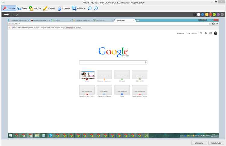Zoom out with the minus magnifier
Viewport: 226px width, 146px height.
(x=96, y=8)
